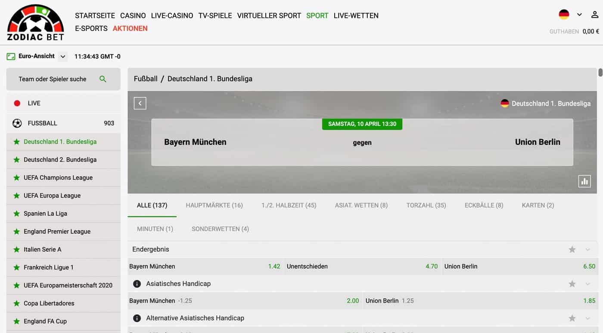Collapse Alternative Asiatisches Handicap chevron

(x=587, y=318)
